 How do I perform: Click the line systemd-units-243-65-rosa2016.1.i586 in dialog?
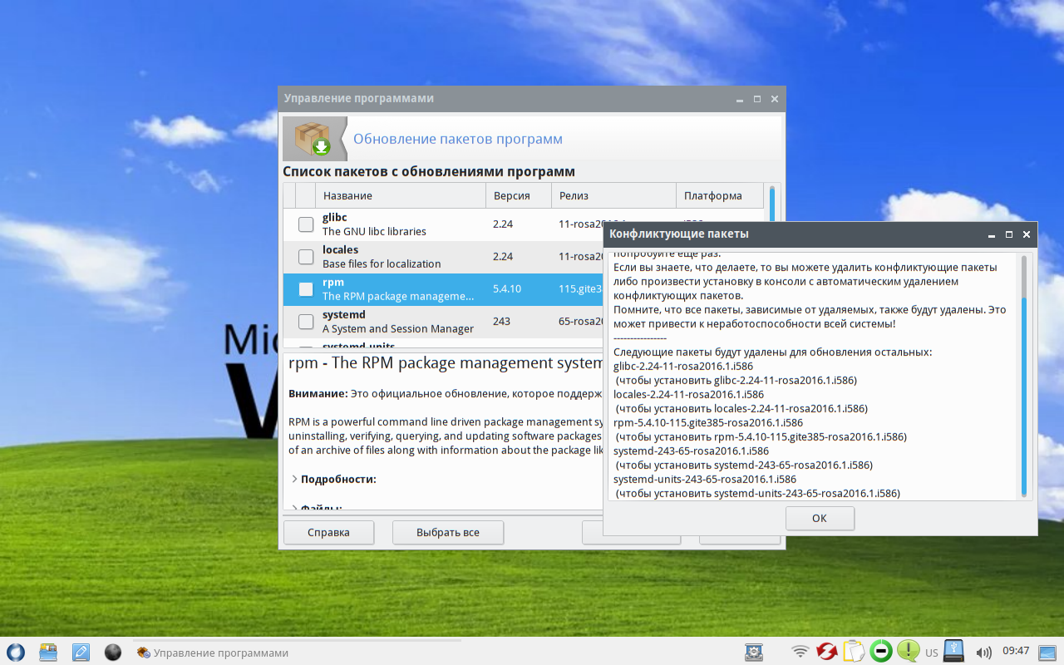tap(705, 479)
